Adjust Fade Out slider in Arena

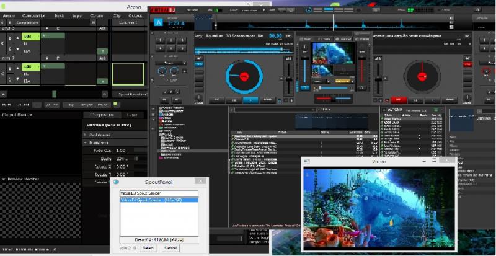141,151
